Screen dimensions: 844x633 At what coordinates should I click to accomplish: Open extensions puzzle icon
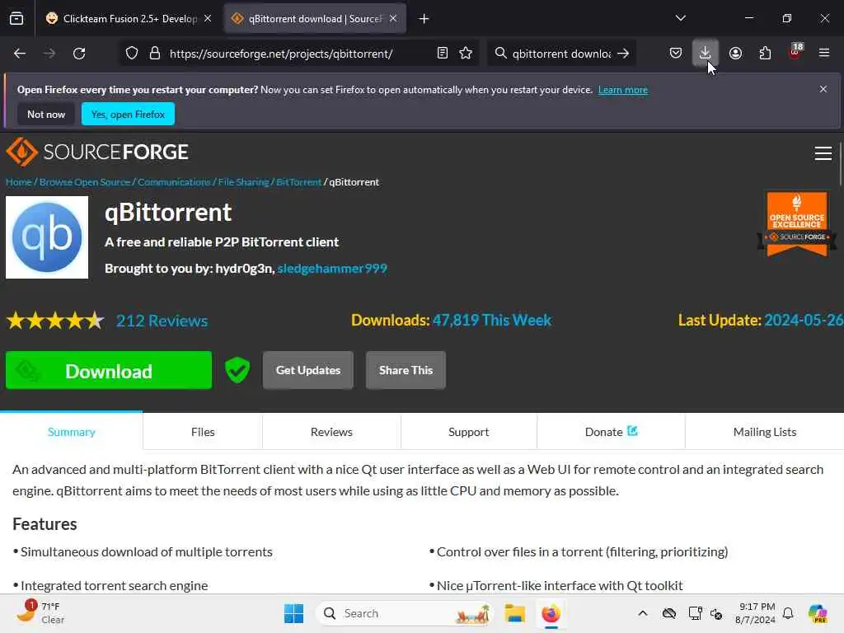pyautogui.click(x=766, y=54)
